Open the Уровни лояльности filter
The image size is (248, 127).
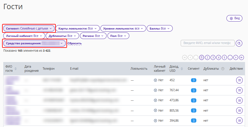tap(123, 28)
